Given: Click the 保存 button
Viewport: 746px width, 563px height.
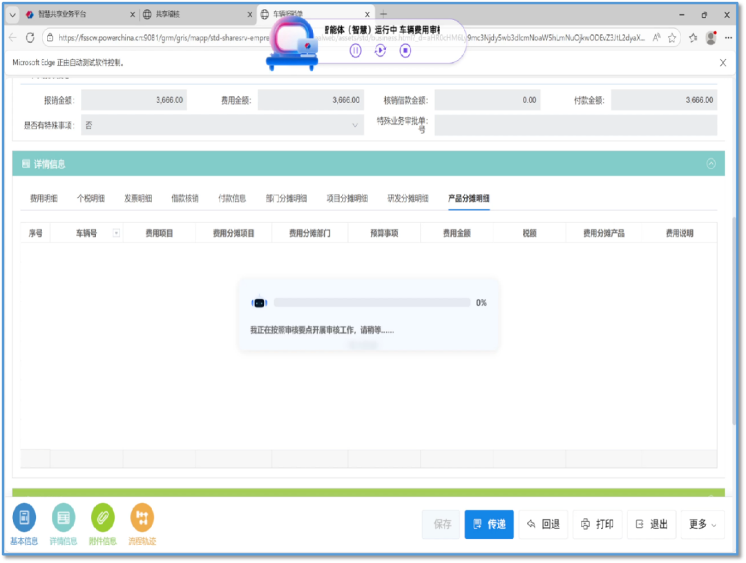Looking at the screenshot, I should tap(441, 524).
